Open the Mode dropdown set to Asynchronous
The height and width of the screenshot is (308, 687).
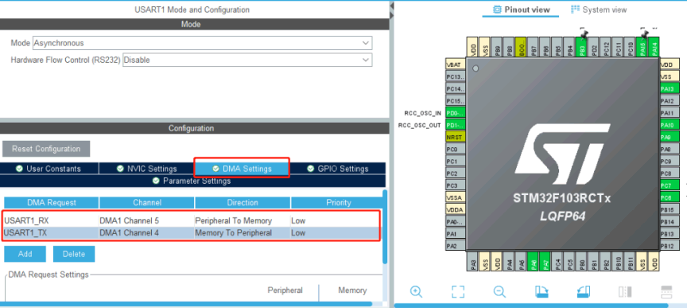(x=203, y=43)
